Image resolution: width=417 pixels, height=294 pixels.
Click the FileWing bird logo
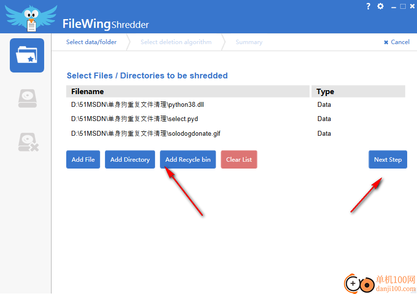(x=31, y=18)
